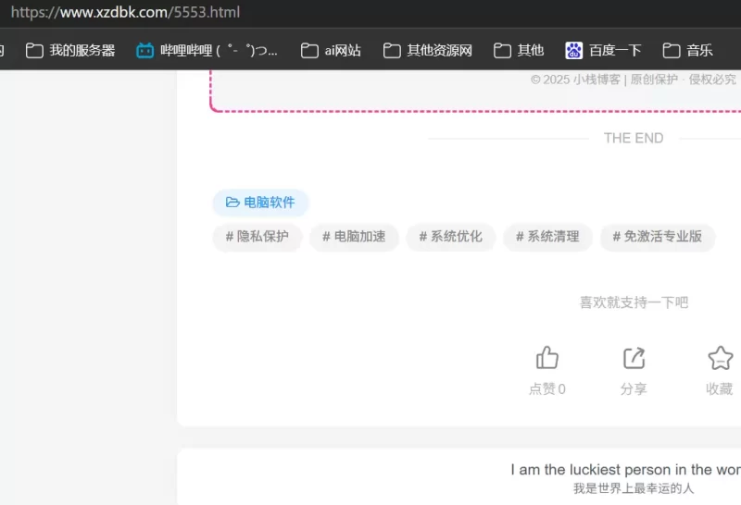Open the 哔哩哔哩 bookmark

(207, 51)
